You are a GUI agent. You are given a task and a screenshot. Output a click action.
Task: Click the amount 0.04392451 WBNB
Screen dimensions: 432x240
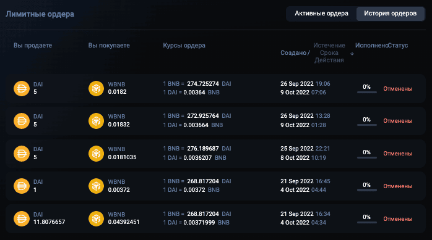124,222
